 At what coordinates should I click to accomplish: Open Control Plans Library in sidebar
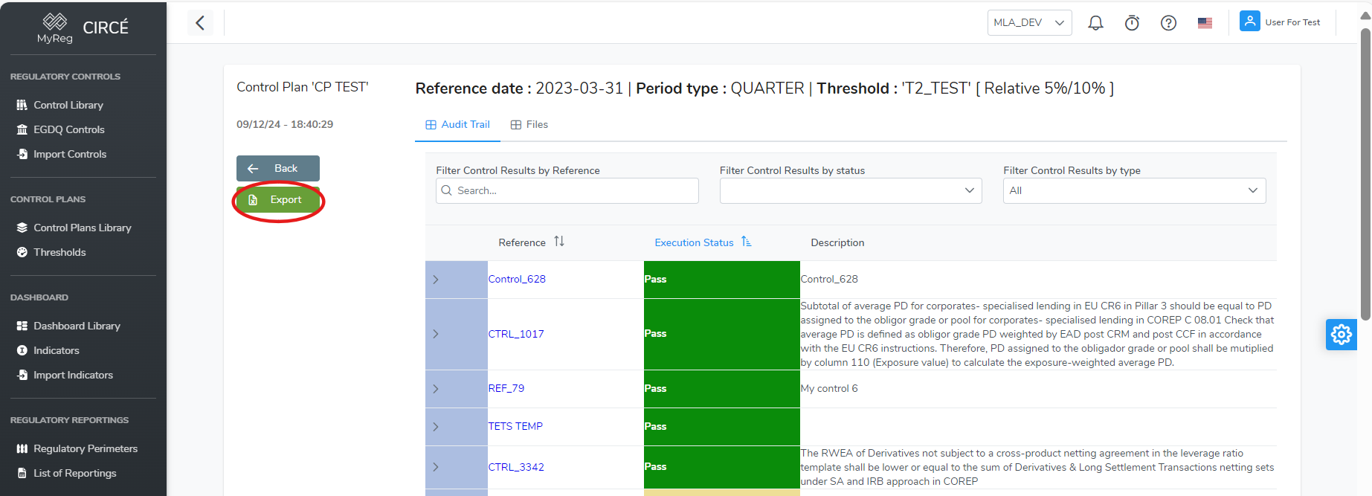point(82,228)
